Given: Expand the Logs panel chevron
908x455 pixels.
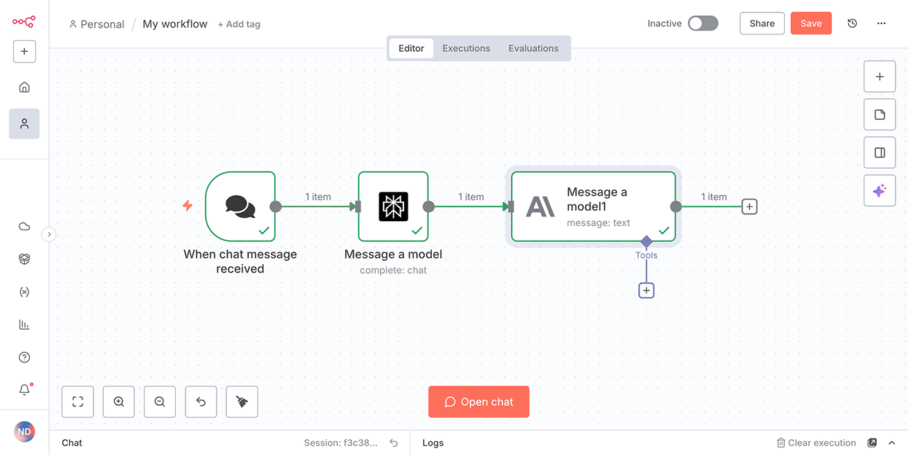Looking at the screenshot, I should 892,443.
